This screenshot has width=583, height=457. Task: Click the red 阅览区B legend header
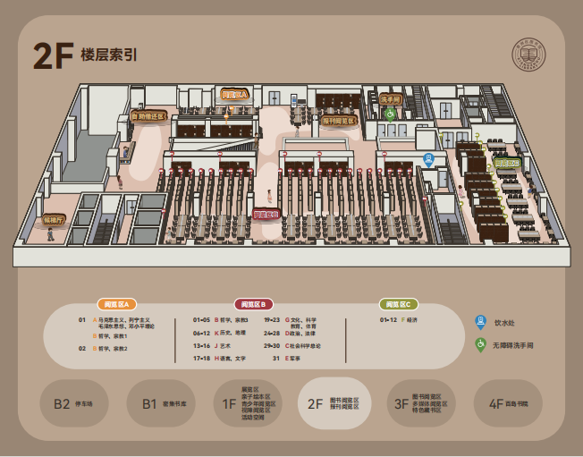pos(253,304)
